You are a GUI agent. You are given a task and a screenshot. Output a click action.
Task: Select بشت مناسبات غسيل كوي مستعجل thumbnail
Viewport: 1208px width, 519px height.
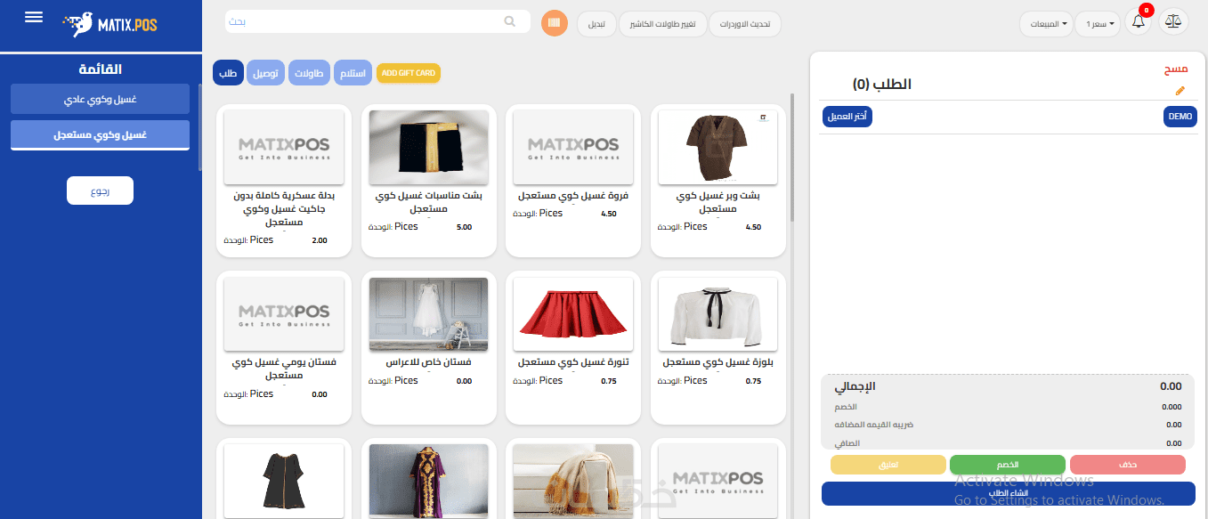(428, 147)
